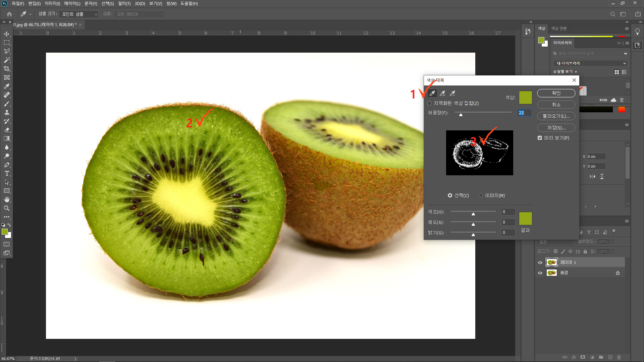The image size is (644, 362).
Task: Open the sample size dropdown
Action: pyautogui.click(x=79, y=14)
